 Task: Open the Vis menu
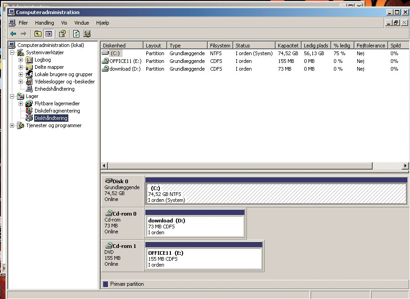click(x=64, y=23)
